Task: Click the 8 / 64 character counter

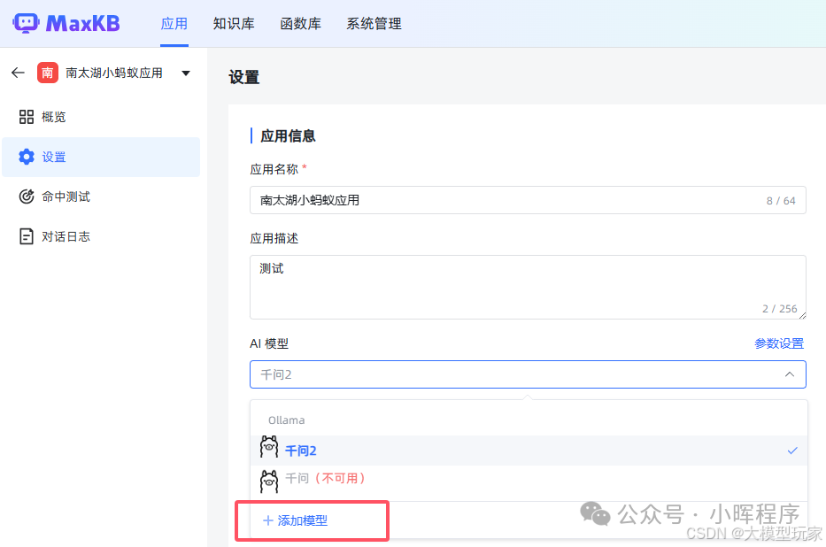Action: pos(781,201)
